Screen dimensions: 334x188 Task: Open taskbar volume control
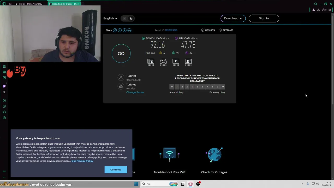pos(318,184)
